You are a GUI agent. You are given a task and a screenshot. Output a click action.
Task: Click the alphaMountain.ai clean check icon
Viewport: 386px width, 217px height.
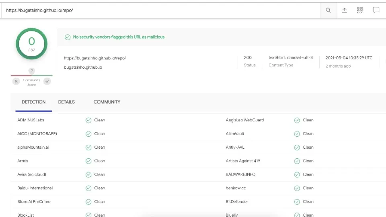[x=88, y=147]
